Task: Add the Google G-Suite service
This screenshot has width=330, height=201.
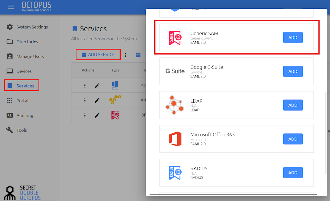Action: point(293,71)
